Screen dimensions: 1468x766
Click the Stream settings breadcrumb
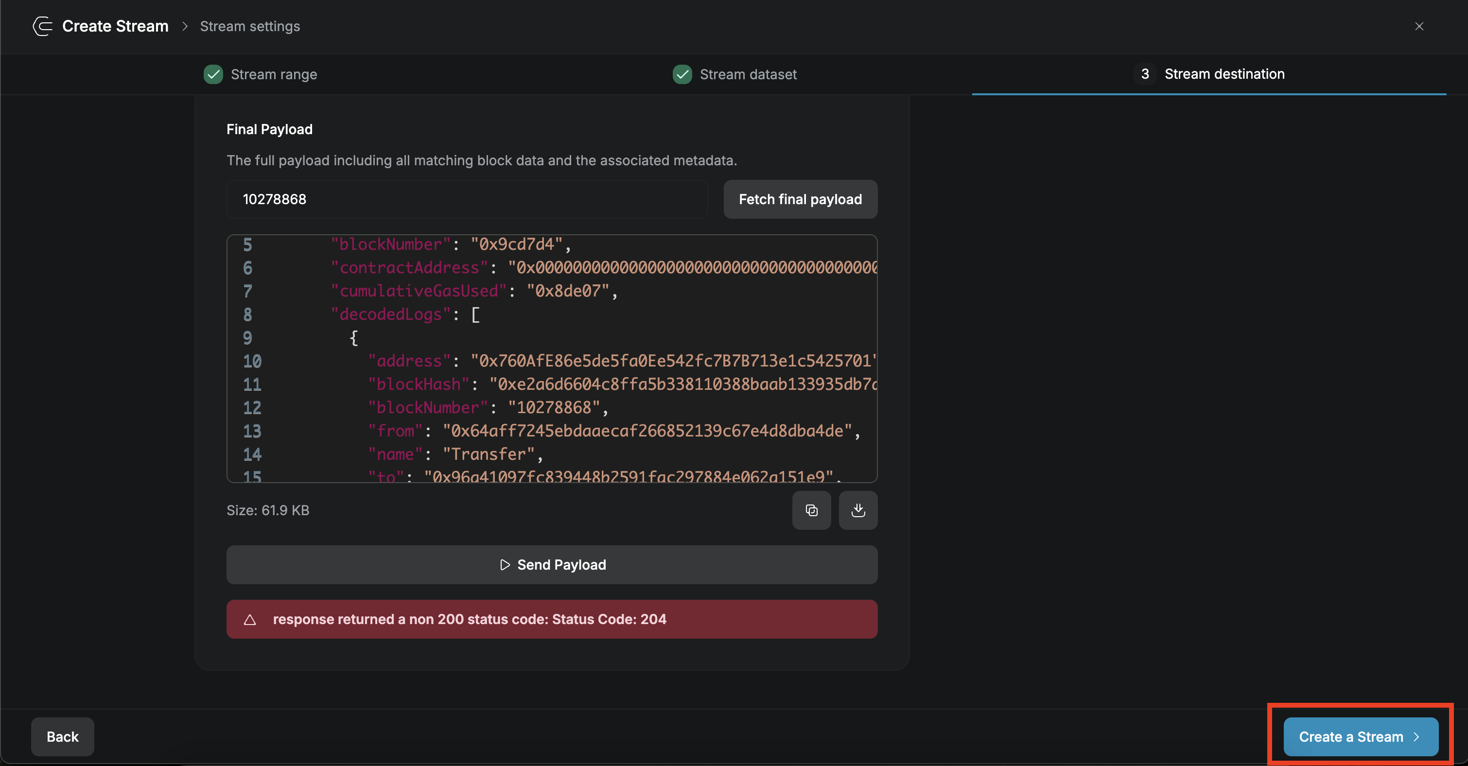click(x=249, y=26)
